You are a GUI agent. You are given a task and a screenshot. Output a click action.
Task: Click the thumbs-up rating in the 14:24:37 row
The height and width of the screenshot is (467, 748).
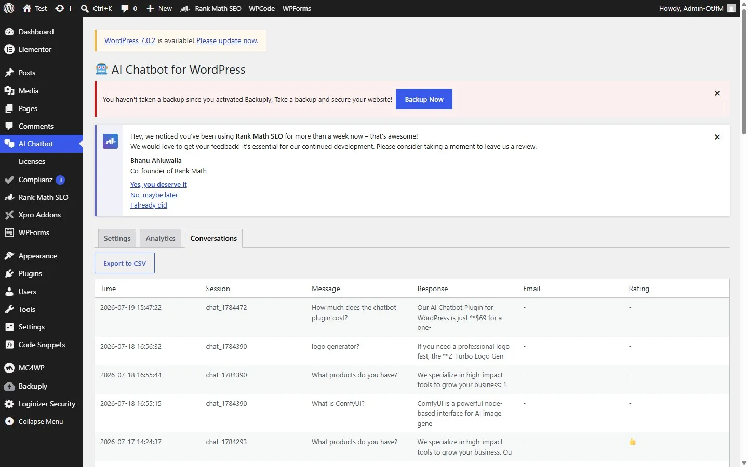pos(632,442)
